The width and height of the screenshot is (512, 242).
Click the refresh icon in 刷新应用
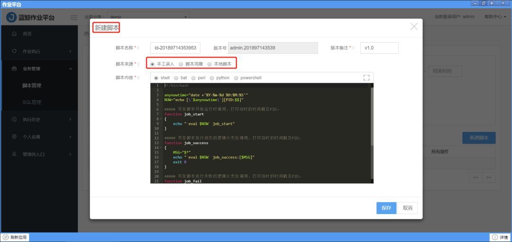click(x=6, y=237)
